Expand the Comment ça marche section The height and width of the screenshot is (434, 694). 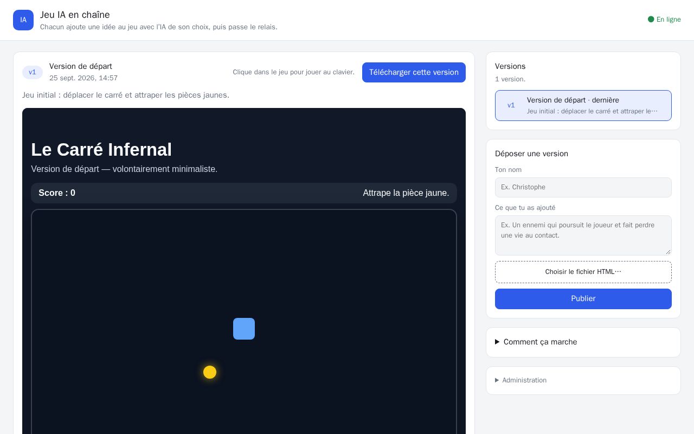[x=536, y=342]
